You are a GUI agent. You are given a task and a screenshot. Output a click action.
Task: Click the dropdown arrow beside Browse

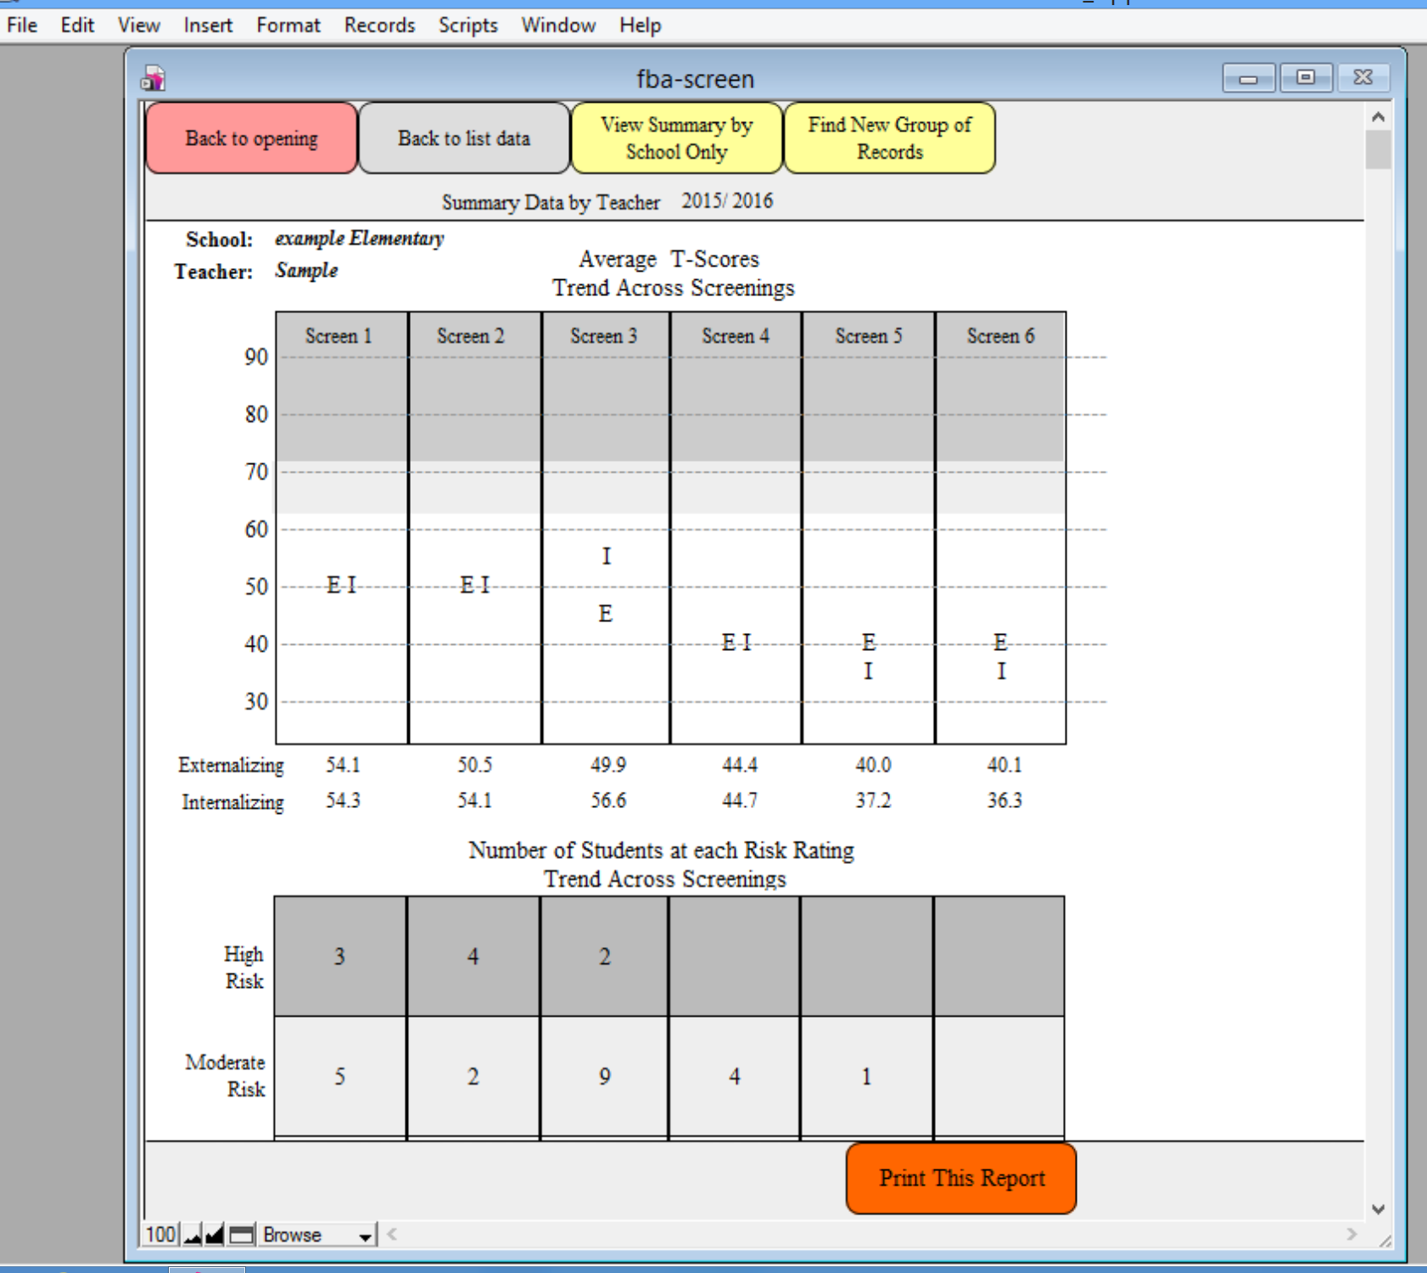pyautogui.click(x=363, y=1236)
